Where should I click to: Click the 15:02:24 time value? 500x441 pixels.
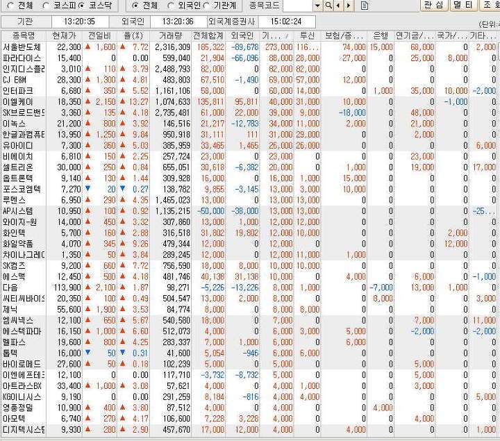pos(286,22)
